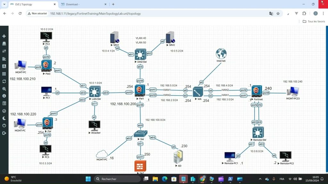Enable the grid view icon in sidebar
The image size is (328, 184).
(x=4, y=74)
